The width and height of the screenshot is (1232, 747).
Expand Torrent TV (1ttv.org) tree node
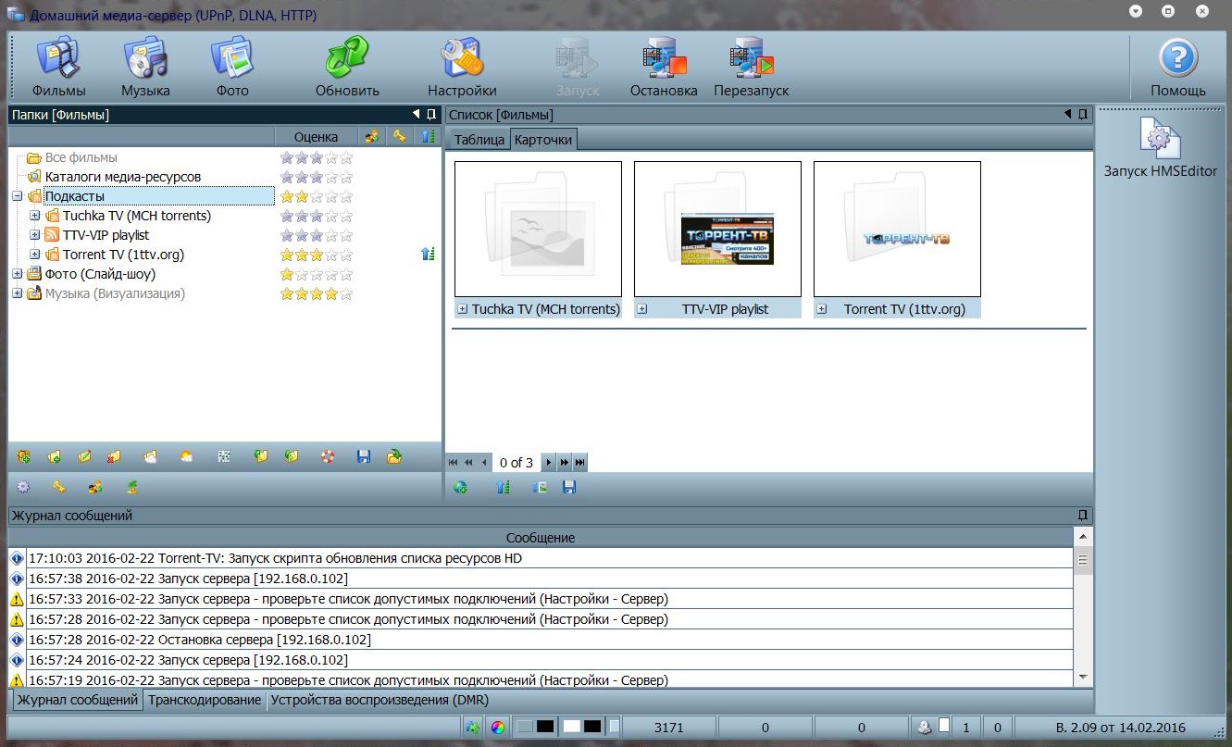(35, 255)
